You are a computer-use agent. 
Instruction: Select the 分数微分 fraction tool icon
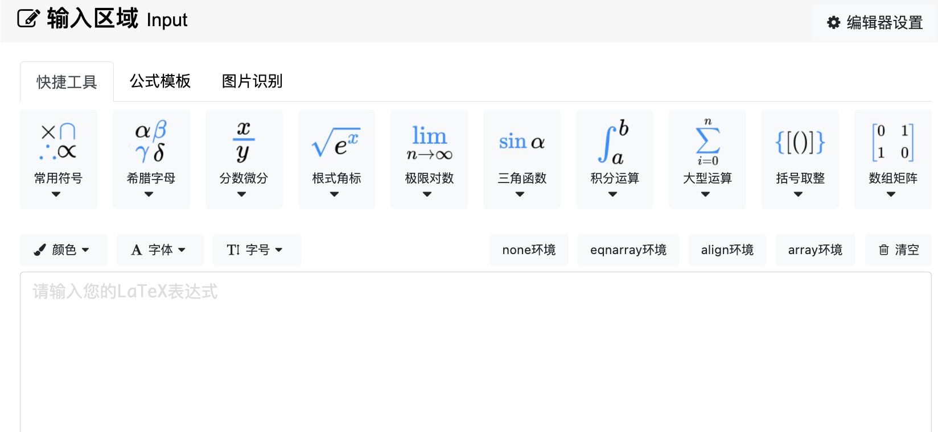[x=244, y=141]
